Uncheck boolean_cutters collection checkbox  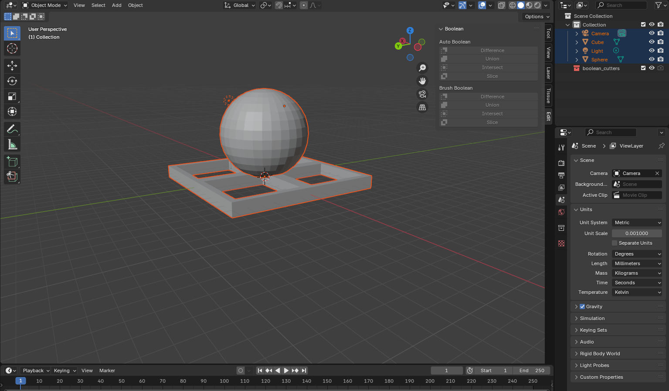(643, 68)
